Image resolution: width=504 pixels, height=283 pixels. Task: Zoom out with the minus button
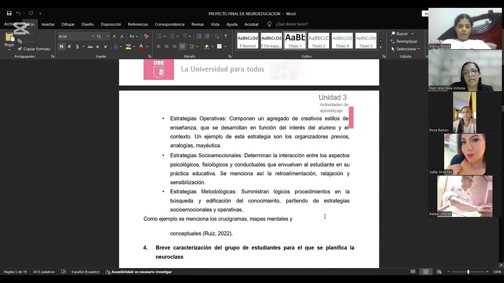pyautogui.click(x=448, y=272)
